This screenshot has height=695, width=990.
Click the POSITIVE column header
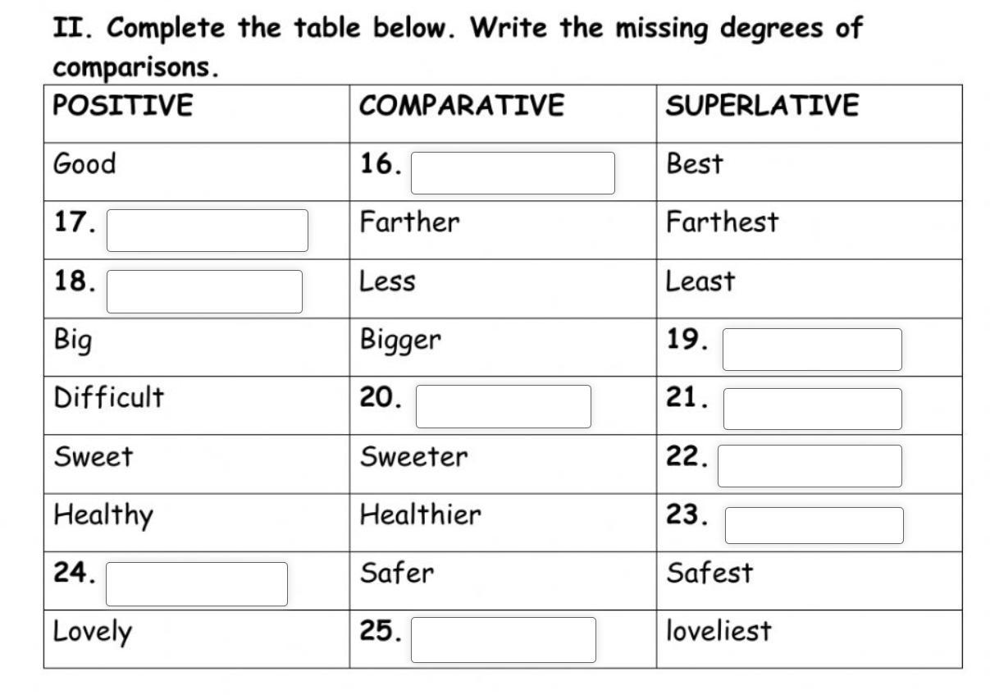click(x=123, y=106)
